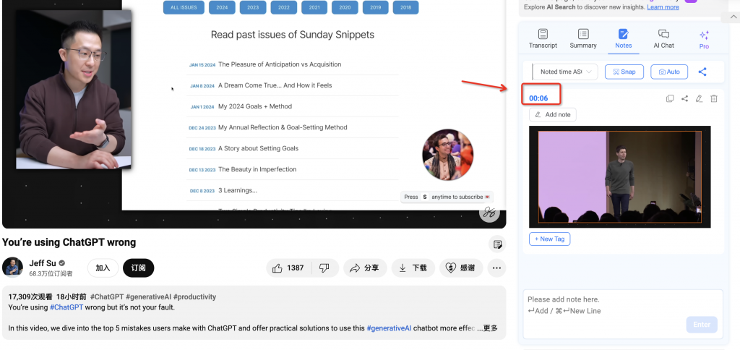Click the Add note button

pyautogui.click(x=553, y=114)
